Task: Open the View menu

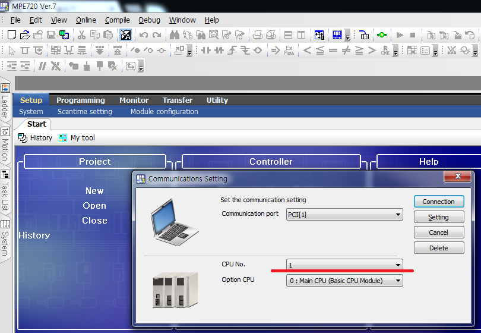Action: tap(59, 20)
